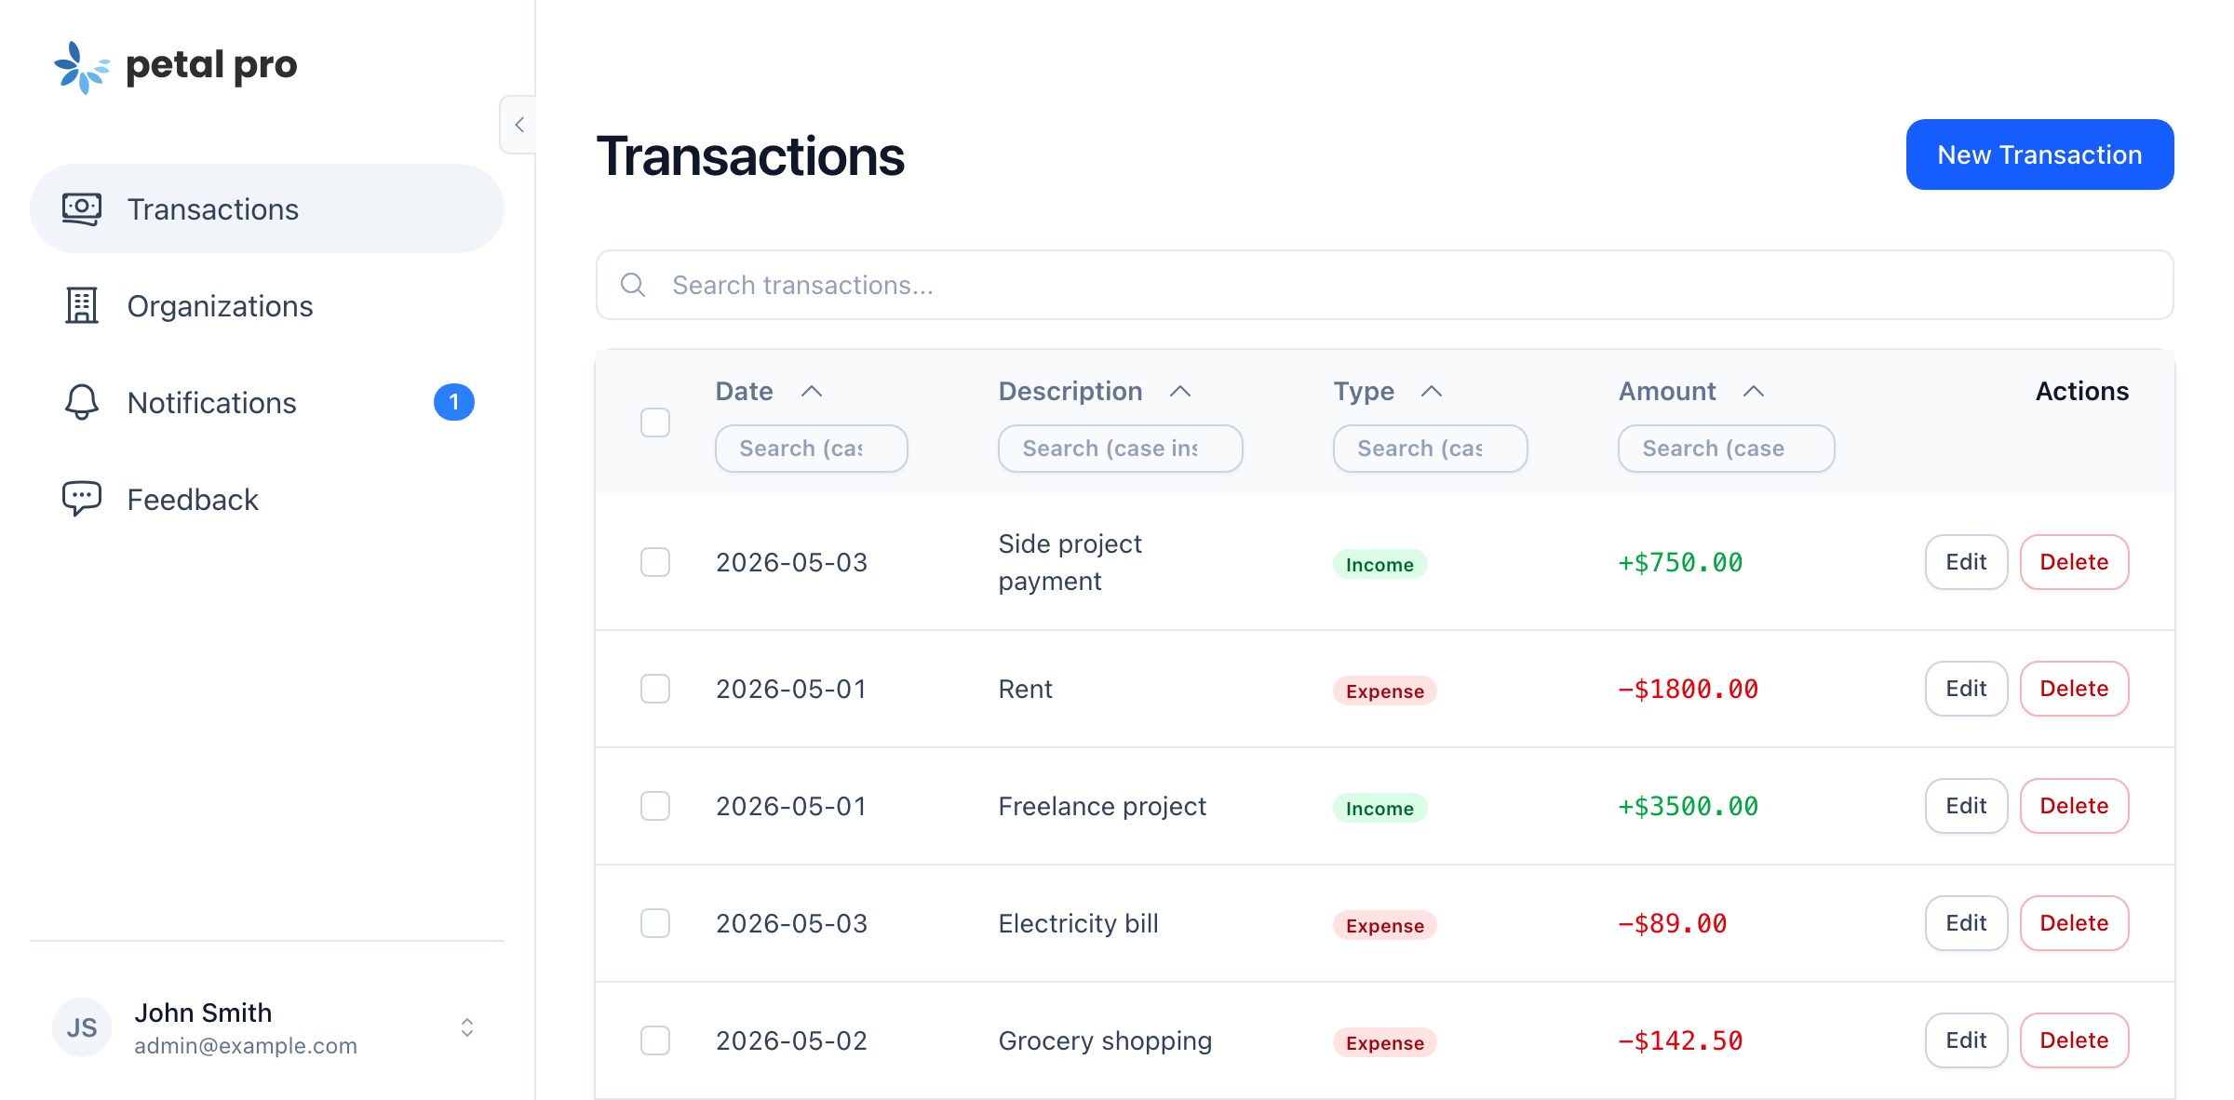Image resolution: width=2234 pixels, height=1100 pixels.
Task: Click the Feedback speech bubble icon
Action: click(x=82, y=499)
